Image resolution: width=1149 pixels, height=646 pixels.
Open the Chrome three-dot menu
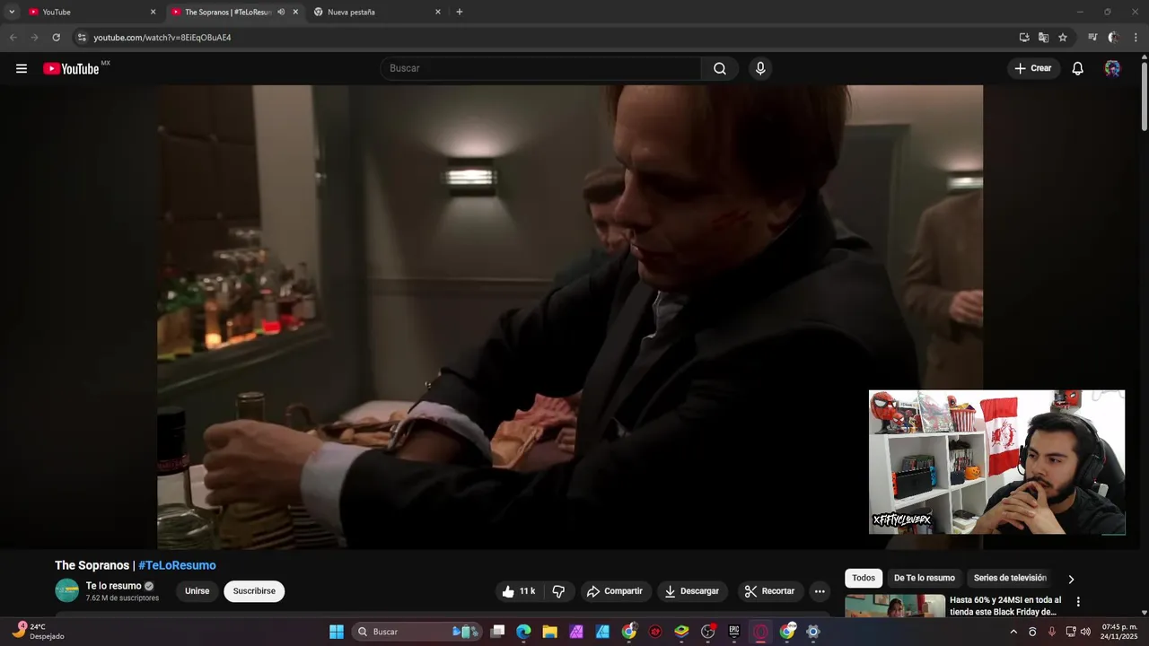coord(1136,38)
